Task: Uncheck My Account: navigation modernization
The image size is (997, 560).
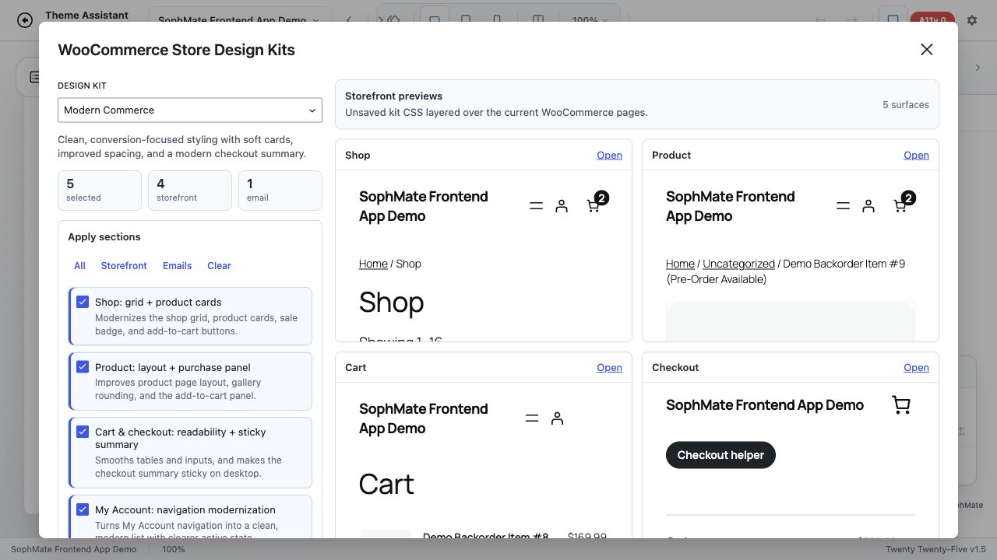Action: coord(83,509)
